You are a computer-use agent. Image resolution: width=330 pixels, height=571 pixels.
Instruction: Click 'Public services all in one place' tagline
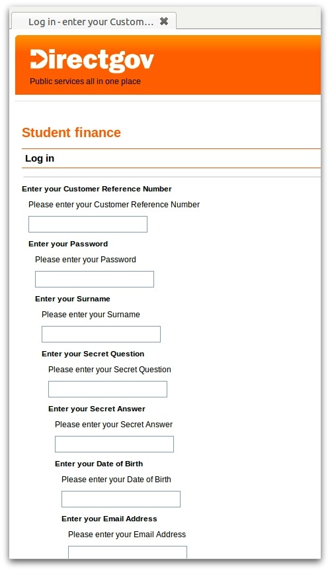85,81
